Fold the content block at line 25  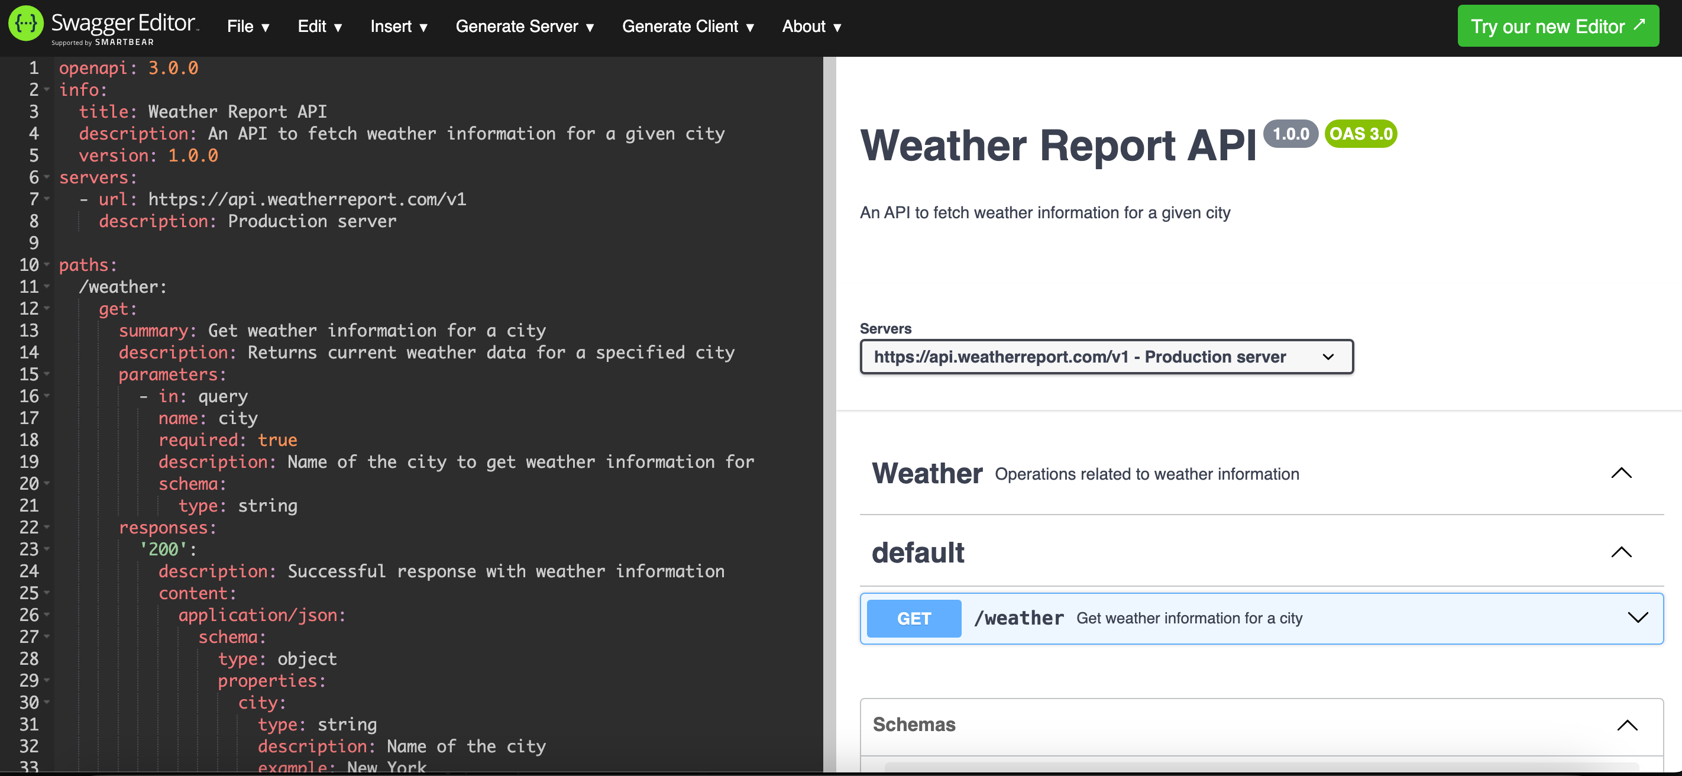(47, 593)
